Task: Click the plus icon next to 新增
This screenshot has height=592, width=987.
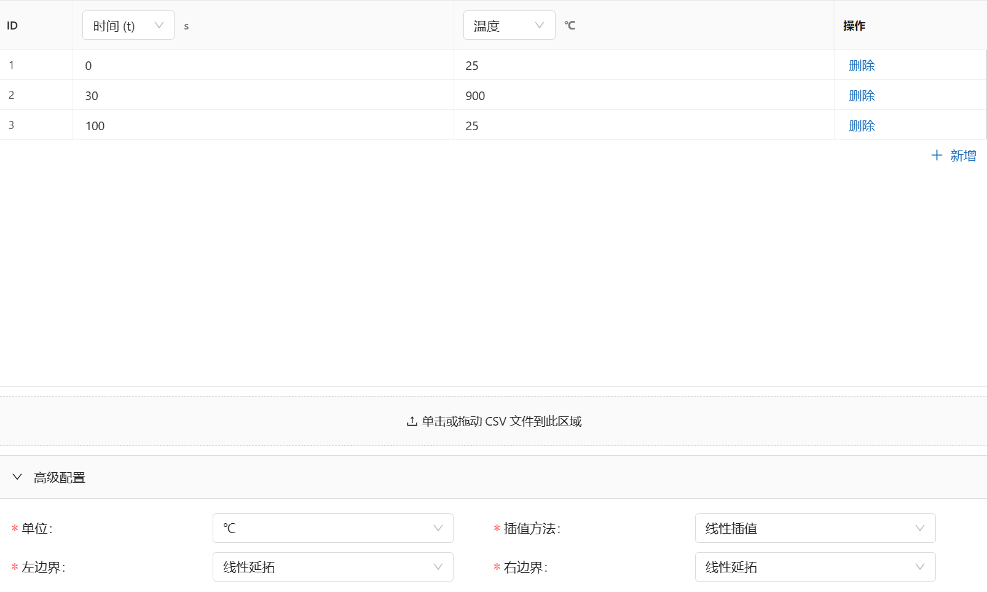Action: tap(937, 155)
